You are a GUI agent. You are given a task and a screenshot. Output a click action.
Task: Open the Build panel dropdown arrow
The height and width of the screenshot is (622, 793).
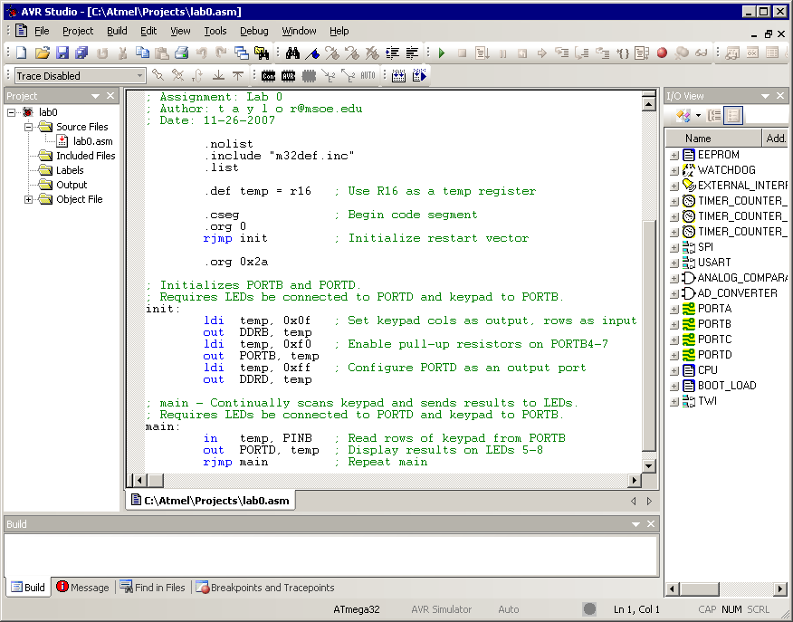point(635,524)
